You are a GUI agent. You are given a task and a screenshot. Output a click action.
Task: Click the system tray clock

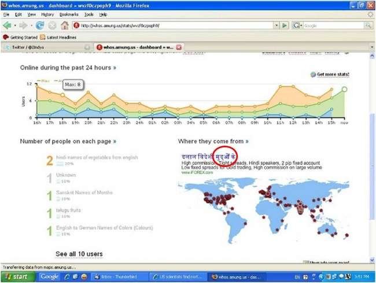[x=362, y=277]
